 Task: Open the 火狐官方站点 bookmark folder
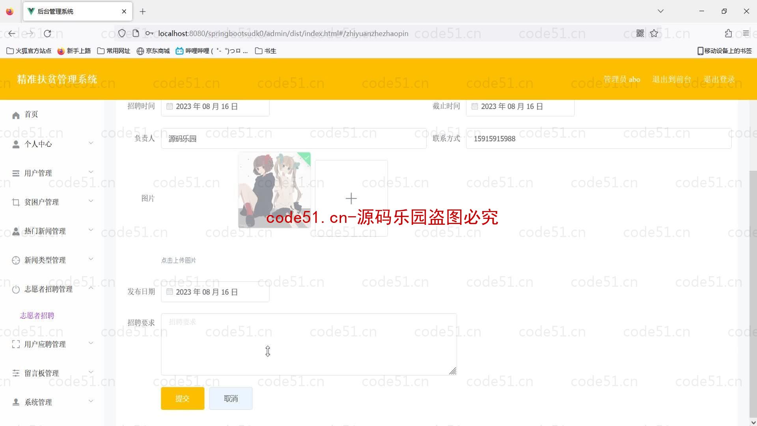tap(29, 51)
